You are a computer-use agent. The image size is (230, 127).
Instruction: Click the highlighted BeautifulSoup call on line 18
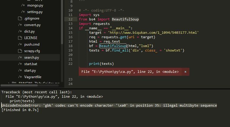(113, 46)
